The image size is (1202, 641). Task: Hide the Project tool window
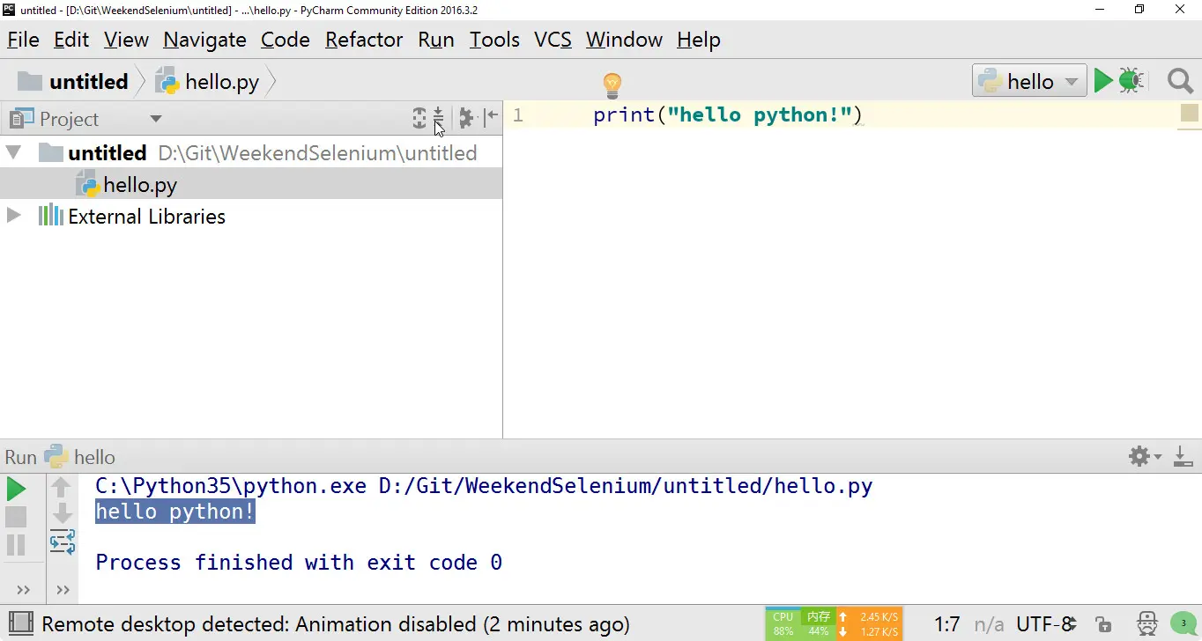(x=491, y=117)
